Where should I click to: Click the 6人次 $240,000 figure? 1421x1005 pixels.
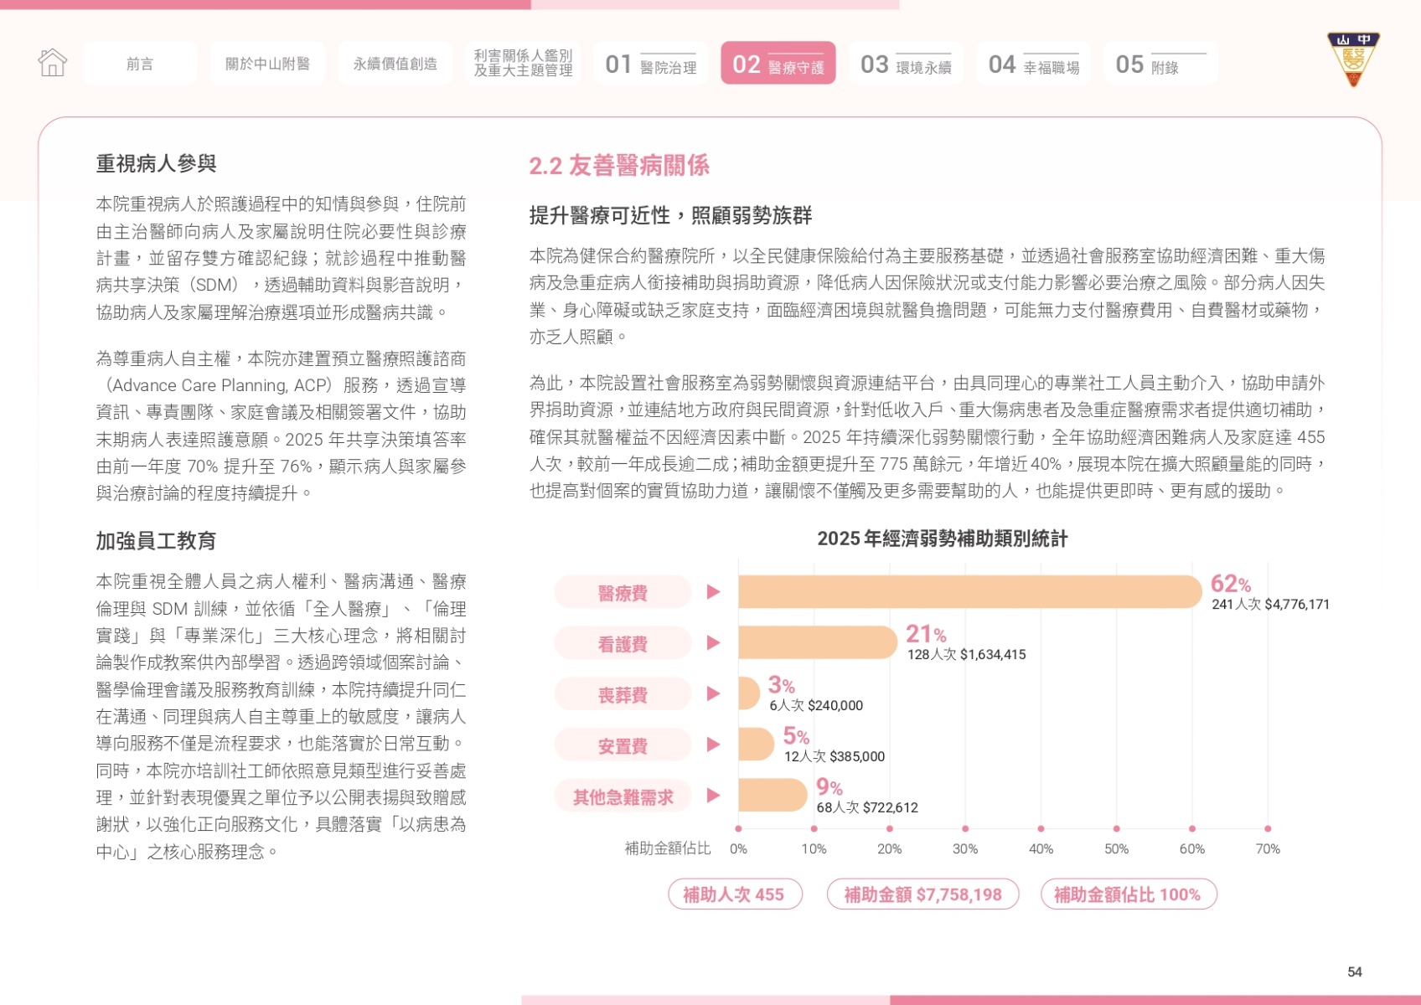click(816, 705)
